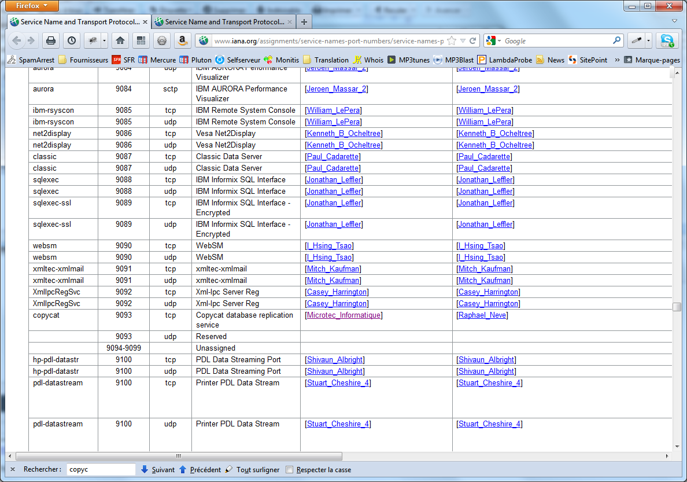Open Shivaun_Albright link in hp-pdl-datastr tcp row
This screenshot has width=687, height=482.
[x=335, y=360]
